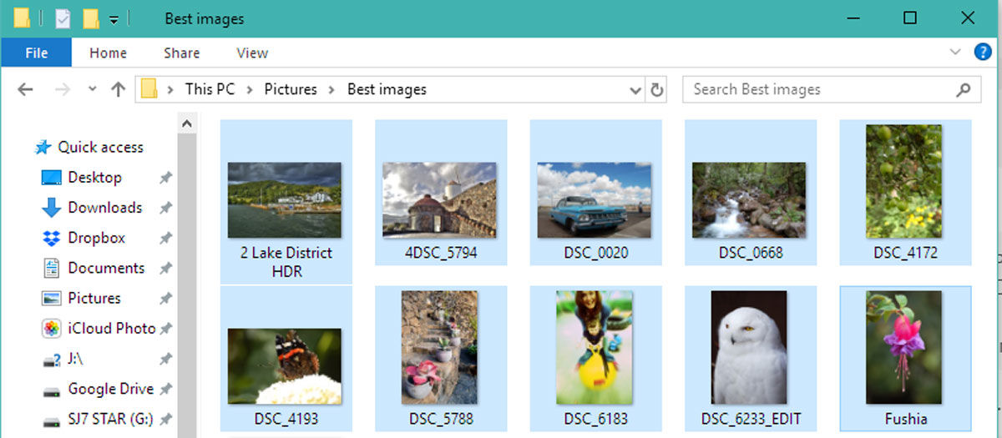Open the View ribbon tab

[252, 53]
